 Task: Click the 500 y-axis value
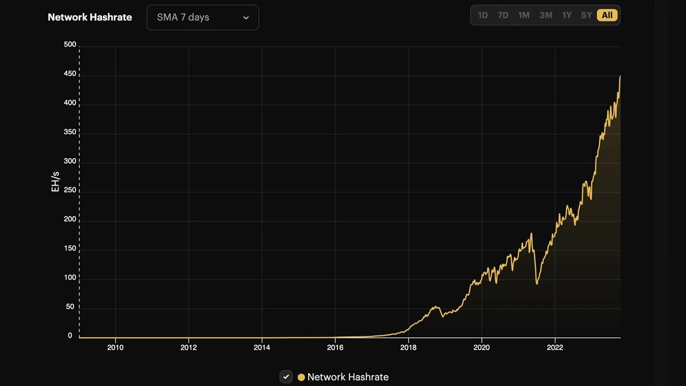pos(70,44)
